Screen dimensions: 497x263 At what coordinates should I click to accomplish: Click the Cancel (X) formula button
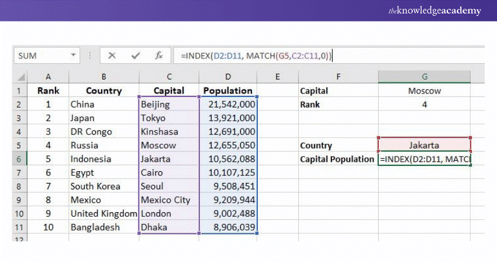[112, 56]
